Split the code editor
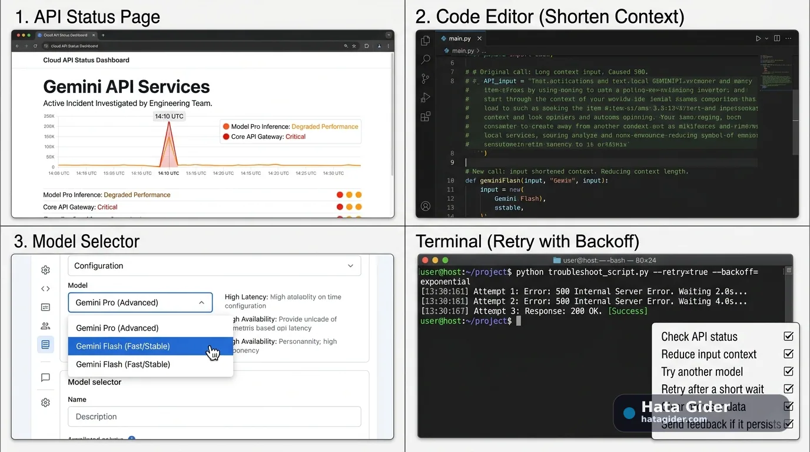This screenshot has width=810, height=452. pos(777,38)
